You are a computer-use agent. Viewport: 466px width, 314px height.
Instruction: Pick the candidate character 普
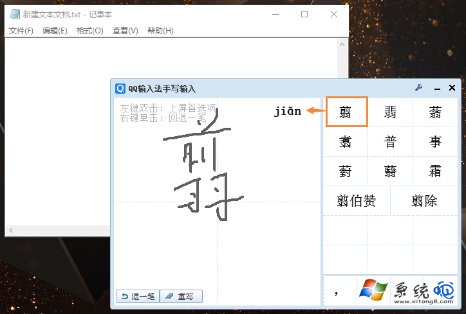point(390,142)
